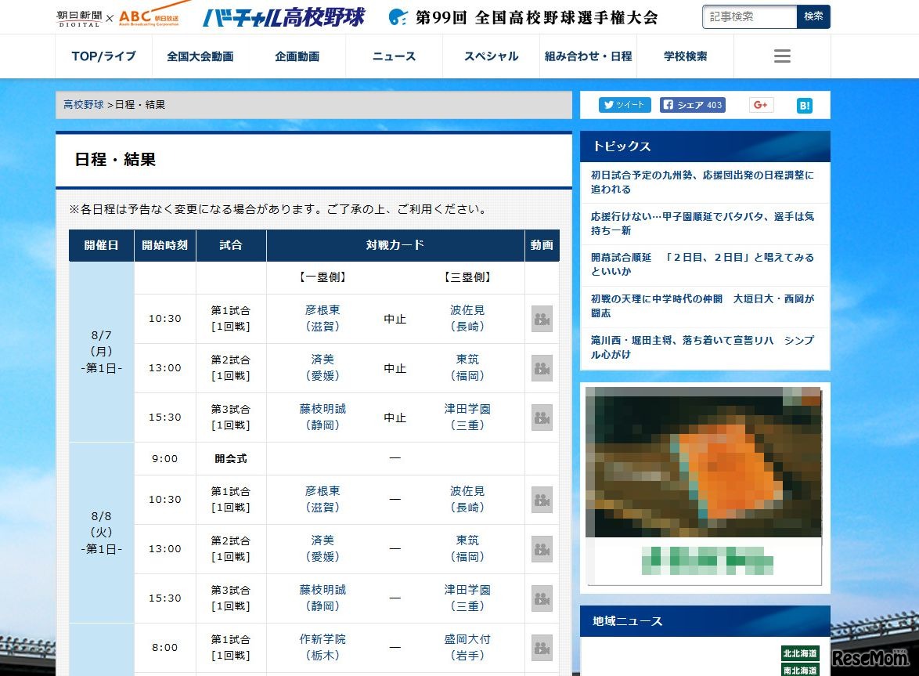Open video icon for 作新学院 vs 盛岡大付

tap(542, 648)
